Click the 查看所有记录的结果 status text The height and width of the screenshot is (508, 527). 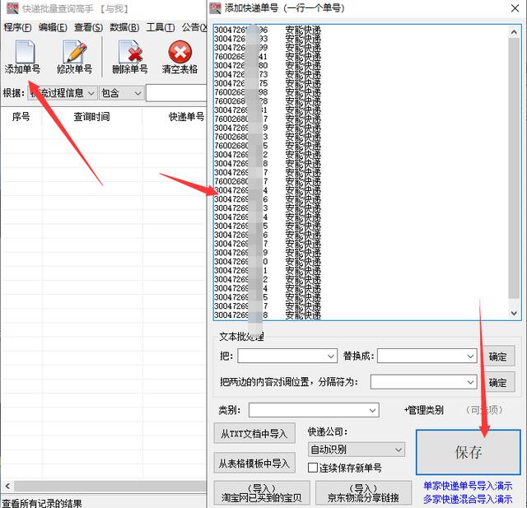[42, 503]
